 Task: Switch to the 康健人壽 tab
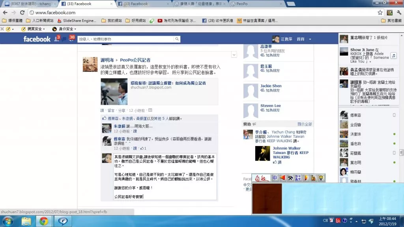(x=199, y=4)
